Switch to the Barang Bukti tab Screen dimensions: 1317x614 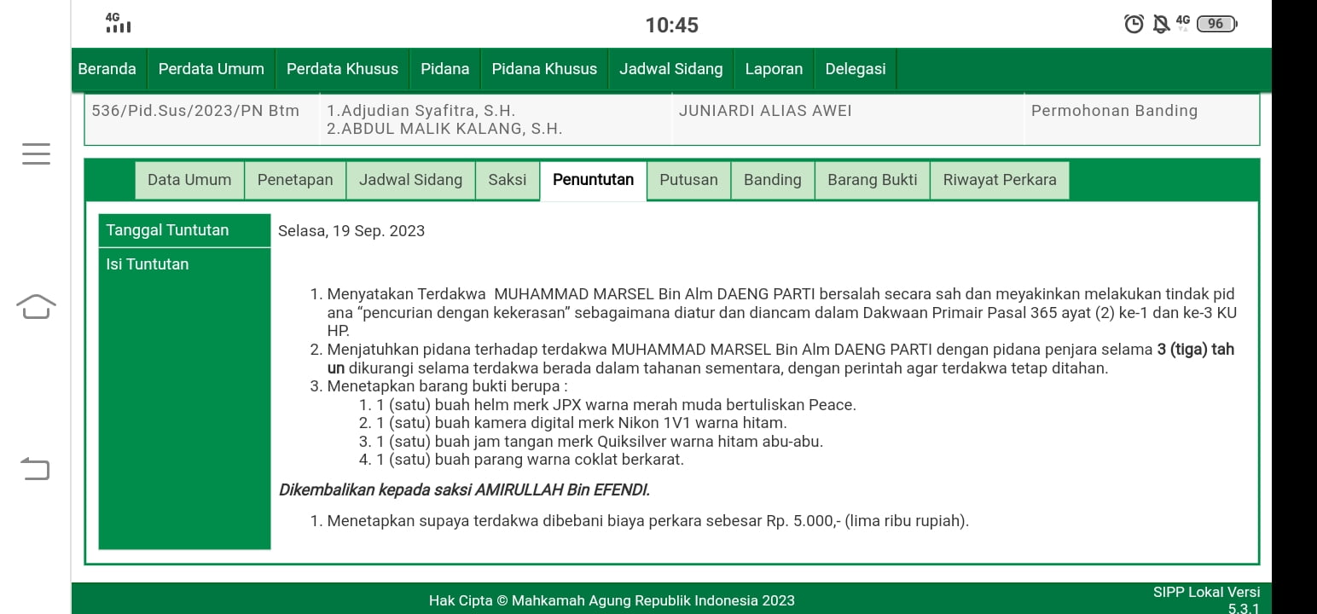[x=872, y=180]
